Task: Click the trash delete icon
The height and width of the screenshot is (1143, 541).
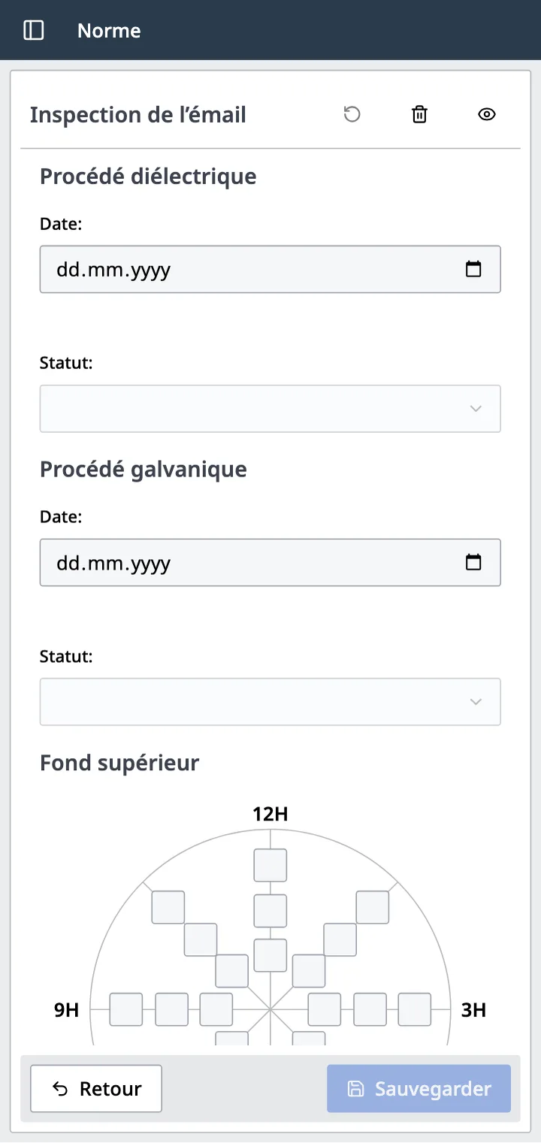Action: tap(419, 114)
